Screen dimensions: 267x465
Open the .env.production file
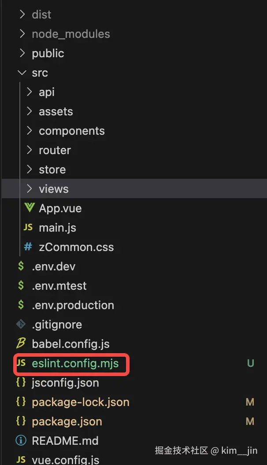click(73, 305)
